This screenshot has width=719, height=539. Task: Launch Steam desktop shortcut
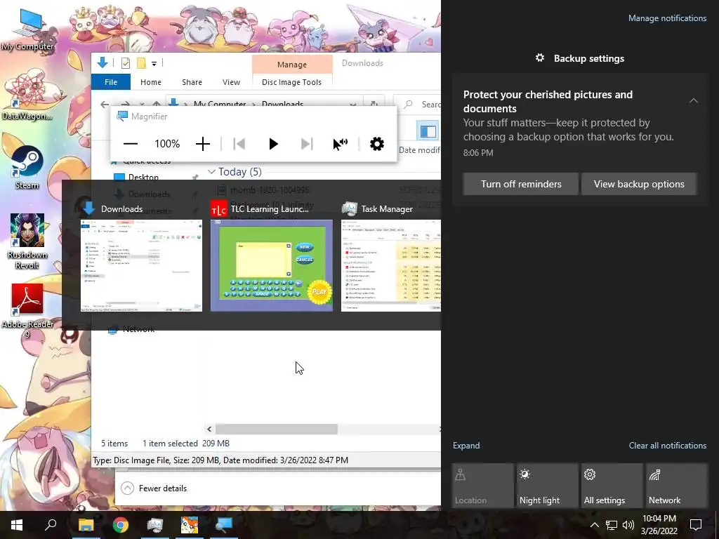(27, 167)
